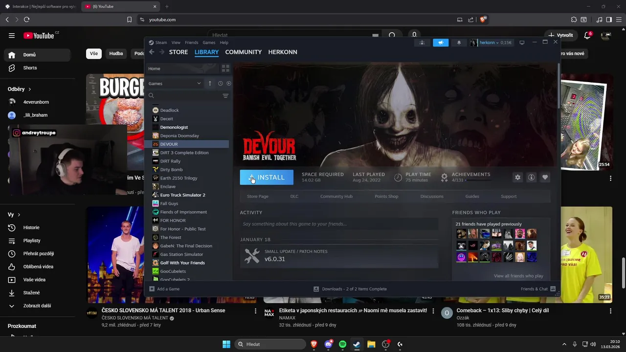This screenshot has height=352, width=626.
Task: Switch to library collections grid view
Action: coord(225,68)
